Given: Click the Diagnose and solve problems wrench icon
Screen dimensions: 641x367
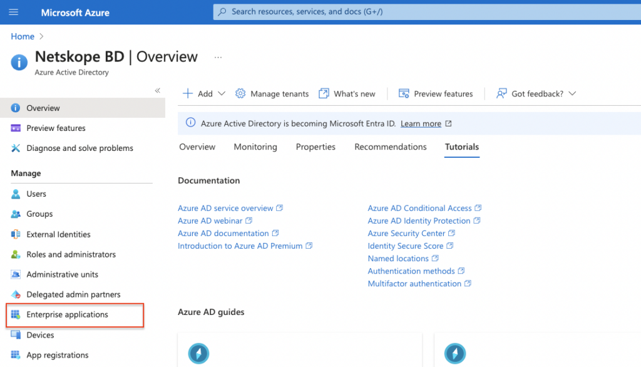Looking at the screenshot, I should (x=16, y=148).
